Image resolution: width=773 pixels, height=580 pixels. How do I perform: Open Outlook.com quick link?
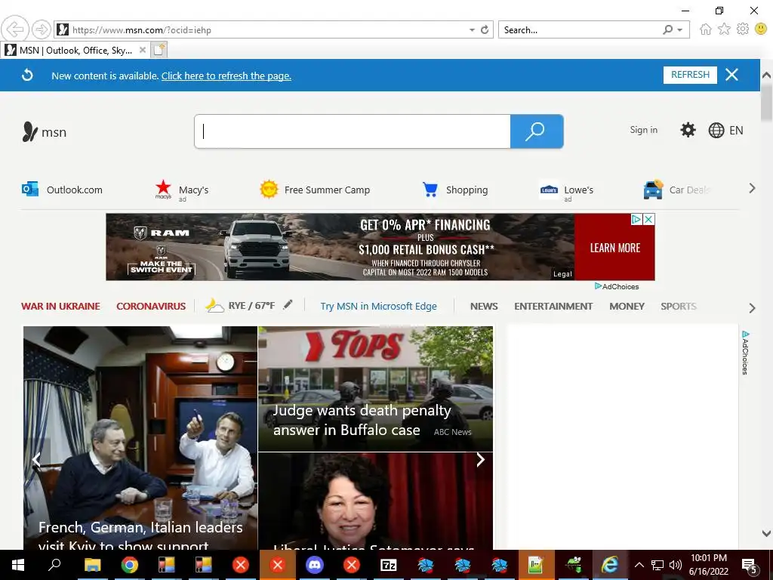click(x=62, y=190)
